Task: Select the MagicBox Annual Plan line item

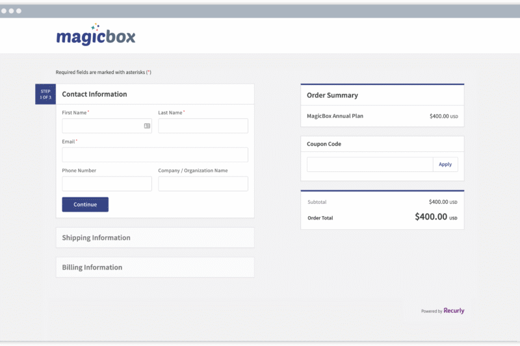Action: pyautogui.click(x=335, y=116)
